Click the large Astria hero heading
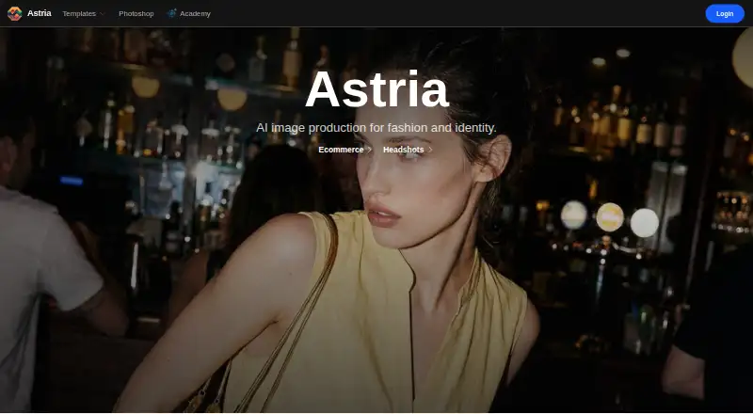Screen dimensions: 753x414 pos(377,89)
